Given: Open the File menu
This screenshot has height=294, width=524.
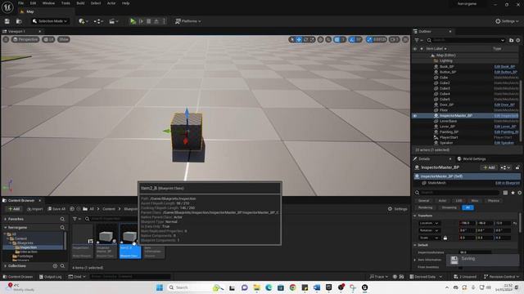Looking at the screenshot, I should coord(20,3).
